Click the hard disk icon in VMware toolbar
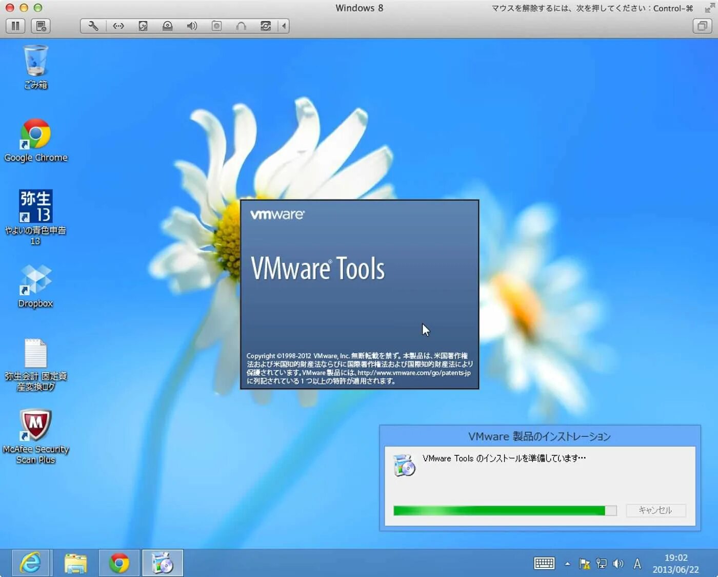The width and height of the screenshot is (718, 577). pyautogui.click(x=143, y=26)
